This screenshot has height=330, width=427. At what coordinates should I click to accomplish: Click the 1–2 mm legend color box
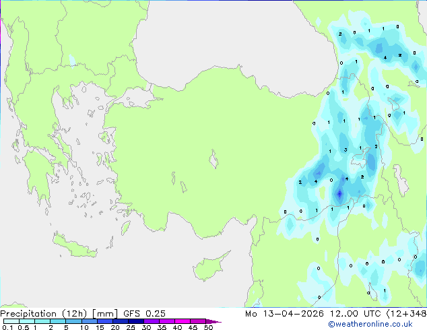click(x=42, y=321)
